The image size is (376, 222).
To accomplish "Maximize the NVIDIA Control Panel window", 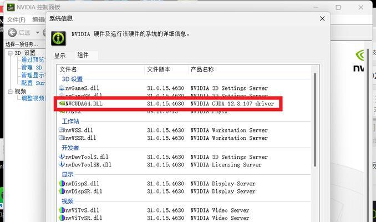I will 338,7.
